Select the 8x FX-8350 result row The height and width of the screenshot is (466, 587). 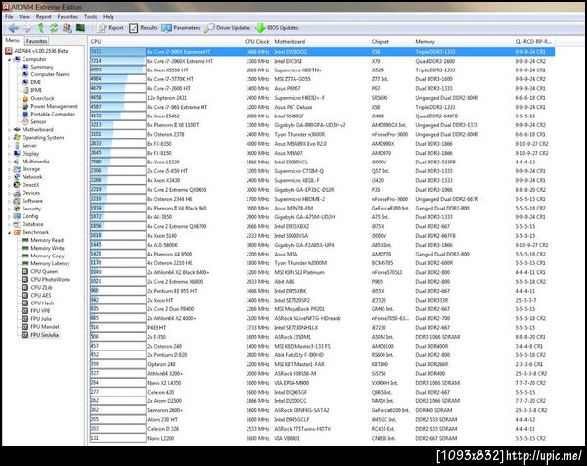(x=322, y=144)
